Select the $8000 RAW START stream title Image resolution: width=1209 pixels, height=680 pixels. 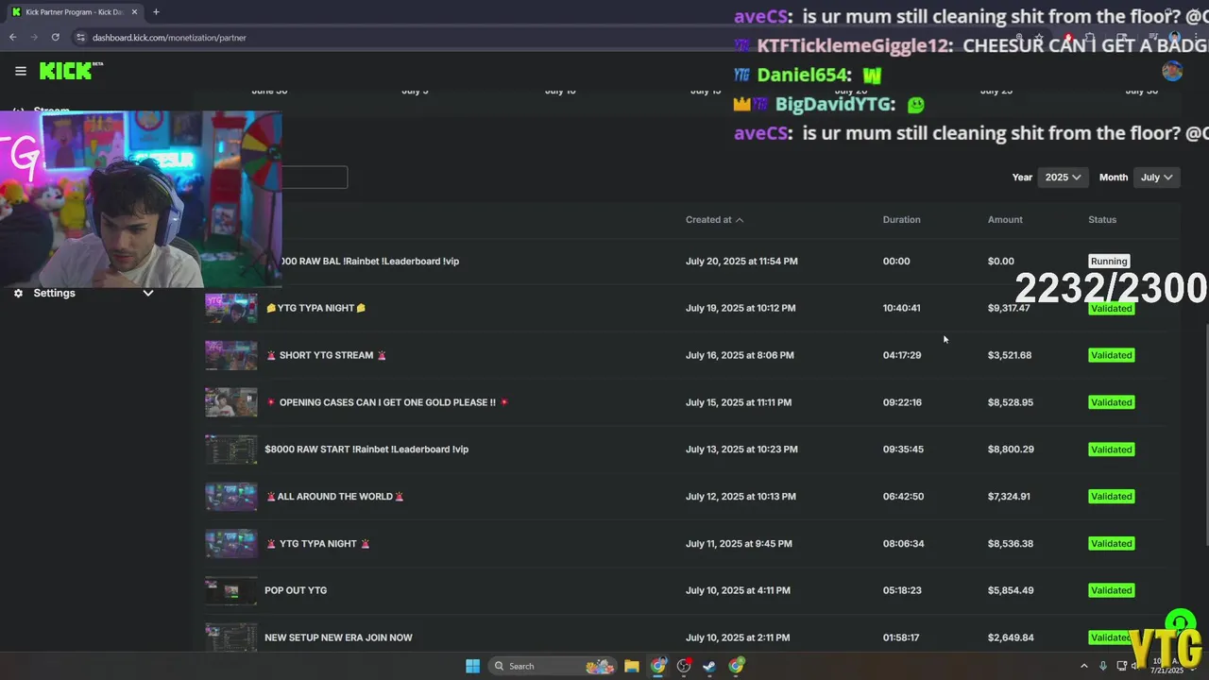pos(366,450)
